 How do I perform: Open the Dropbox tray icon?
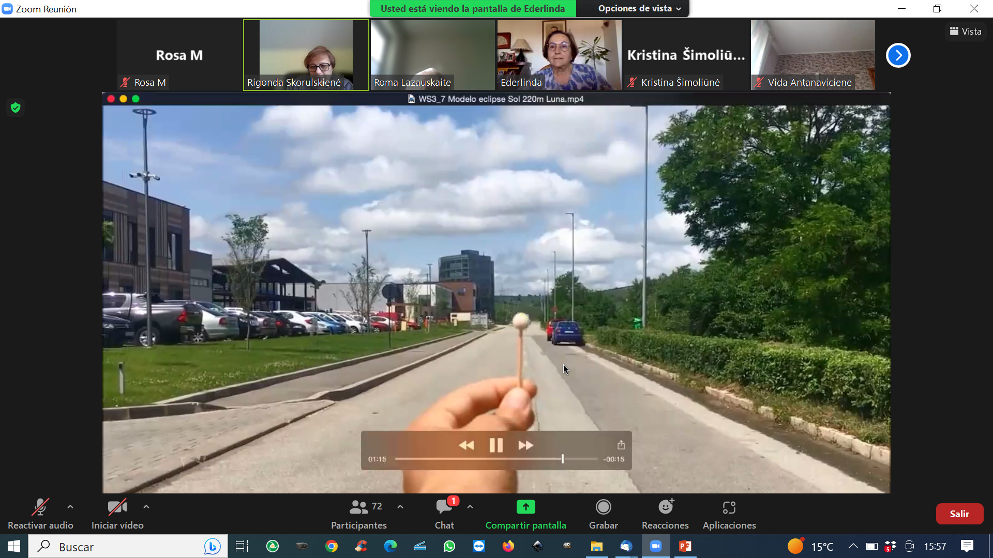pyautogui.click(x=891, y=547)
